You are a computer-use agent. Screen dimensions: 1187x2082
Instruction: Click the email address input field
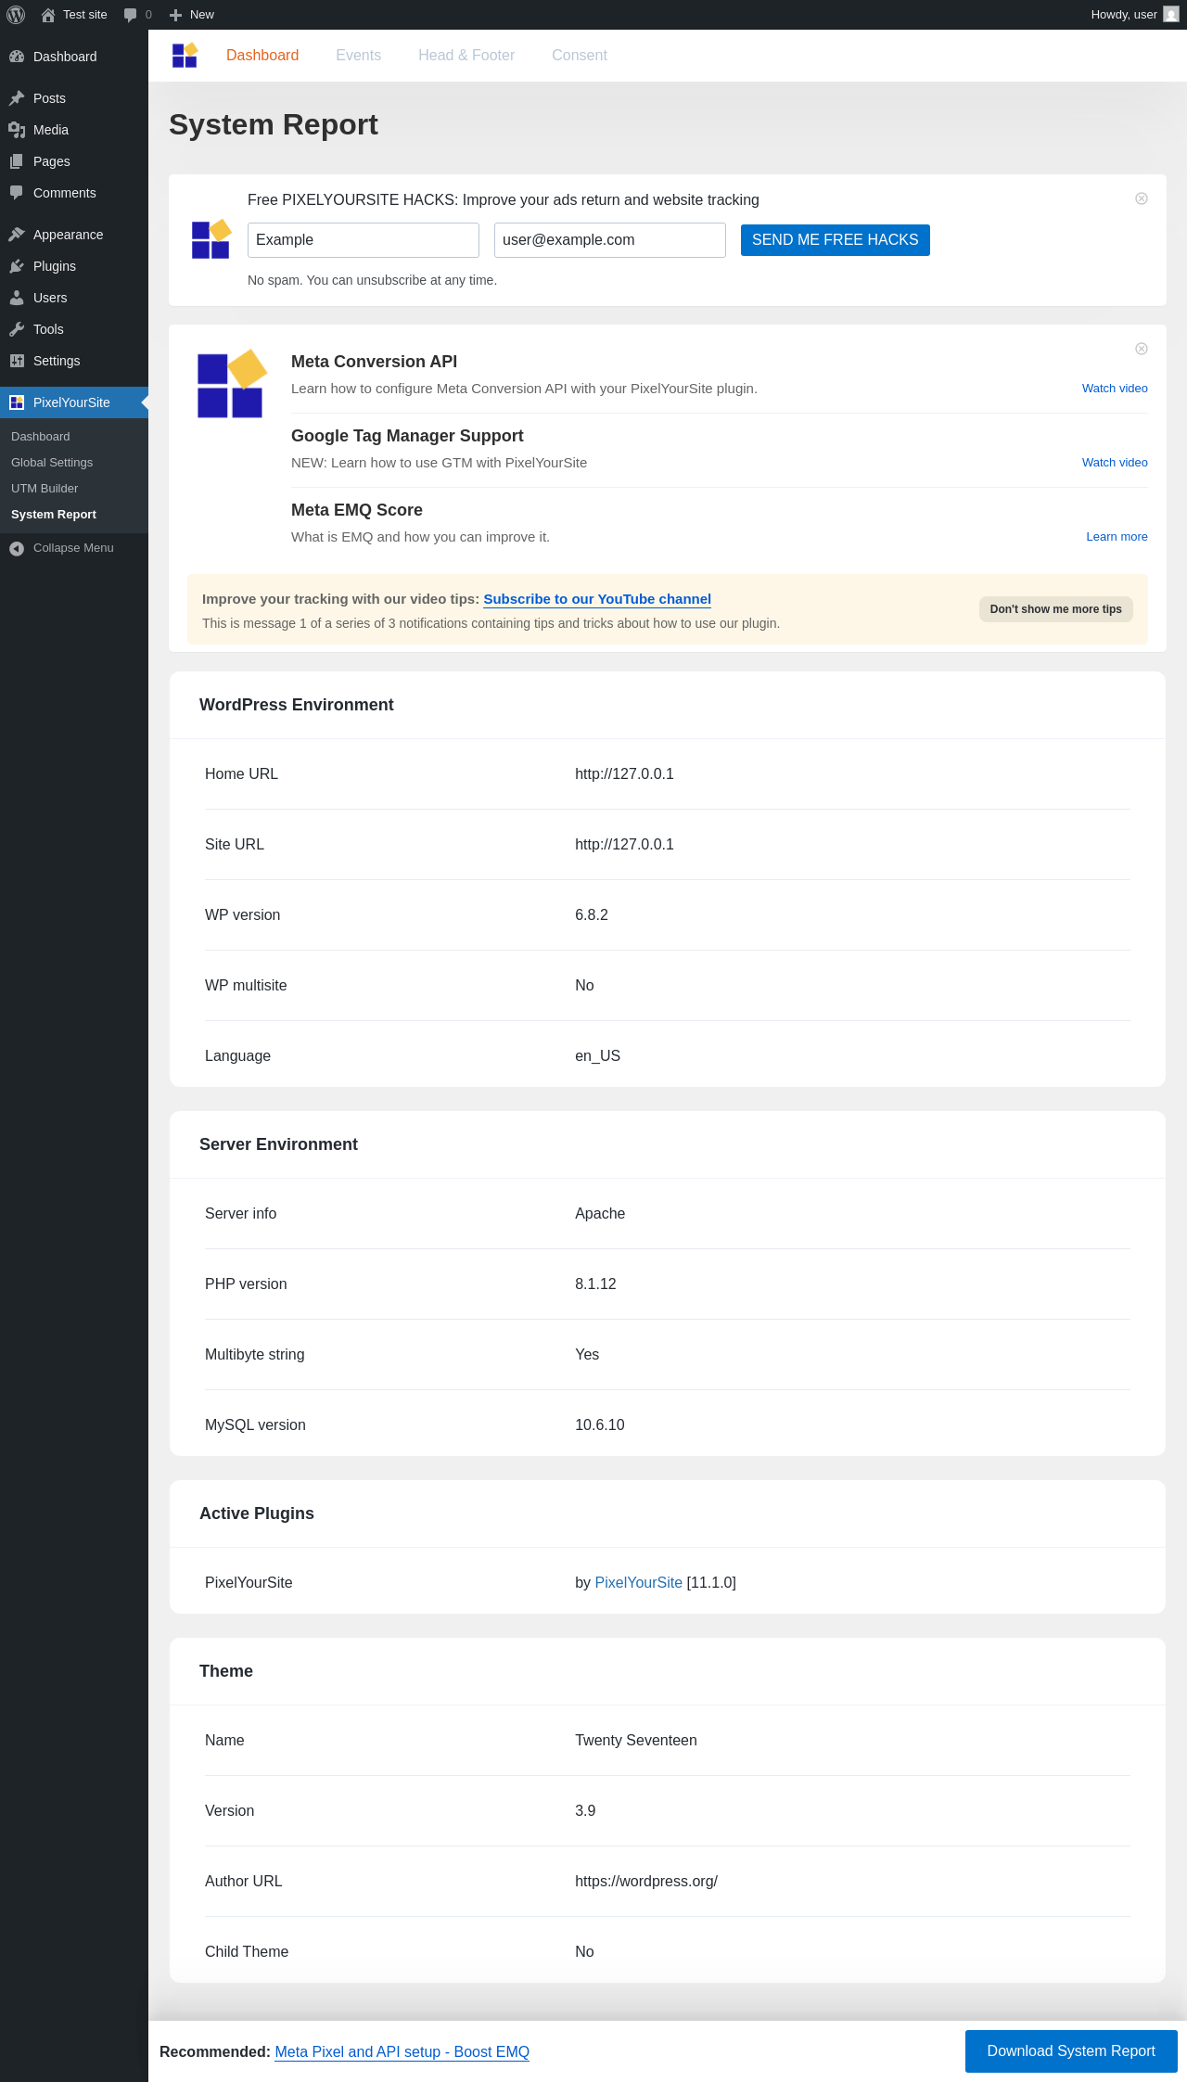tap(610, 240)
